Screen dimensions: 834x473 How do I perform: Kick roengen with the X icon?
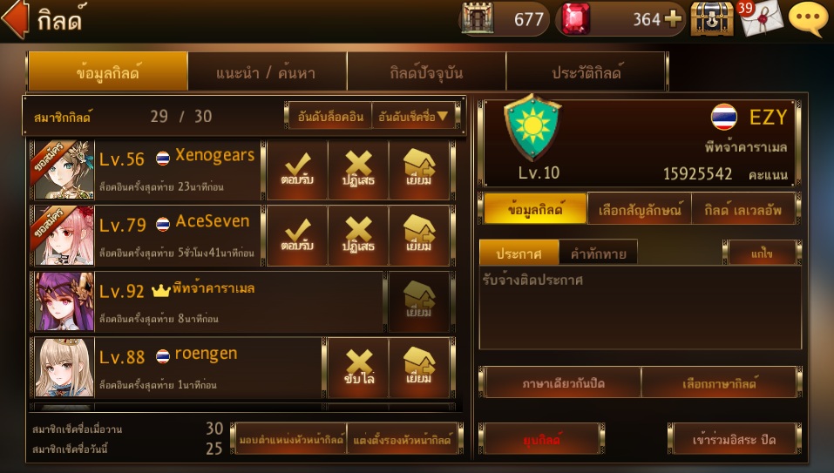pos(358,368)
